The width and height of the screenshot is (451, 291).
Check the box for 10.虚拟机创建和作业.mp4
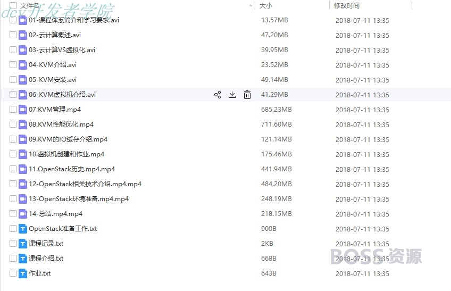pyautogui.click(x=13, y=154)
